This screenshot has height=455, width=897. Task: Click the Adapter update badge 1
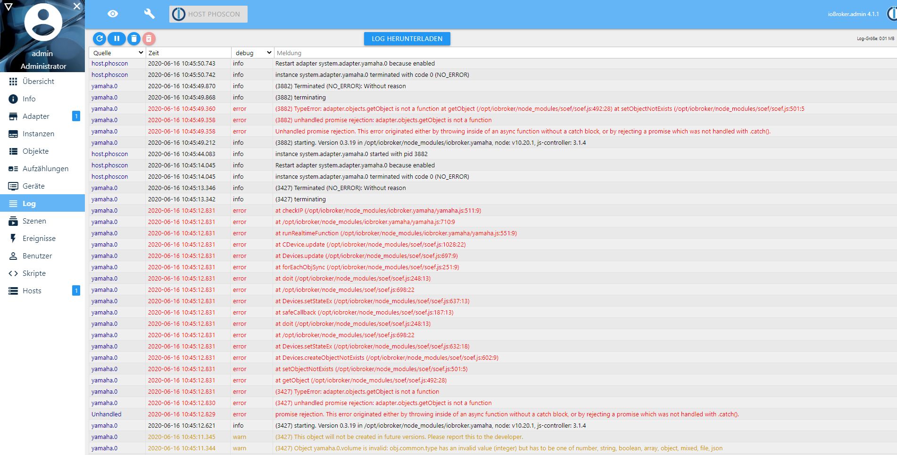[76, 116]
